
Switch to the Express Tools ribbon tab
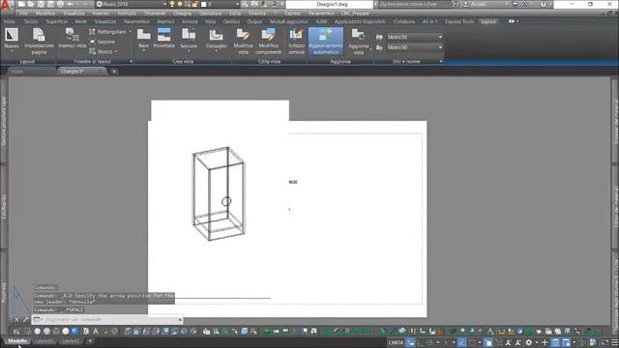459,21
